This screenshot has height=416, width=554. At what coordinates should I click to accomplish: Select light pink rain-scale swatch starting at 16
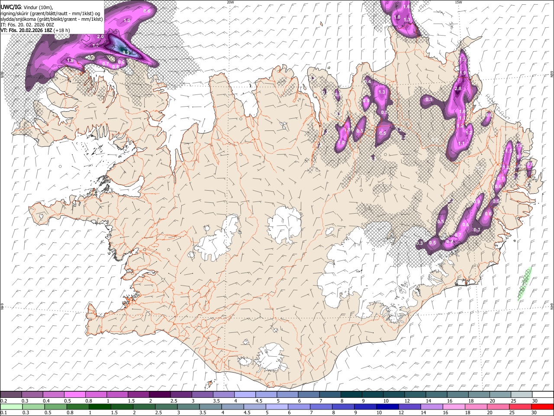point(454,406)
